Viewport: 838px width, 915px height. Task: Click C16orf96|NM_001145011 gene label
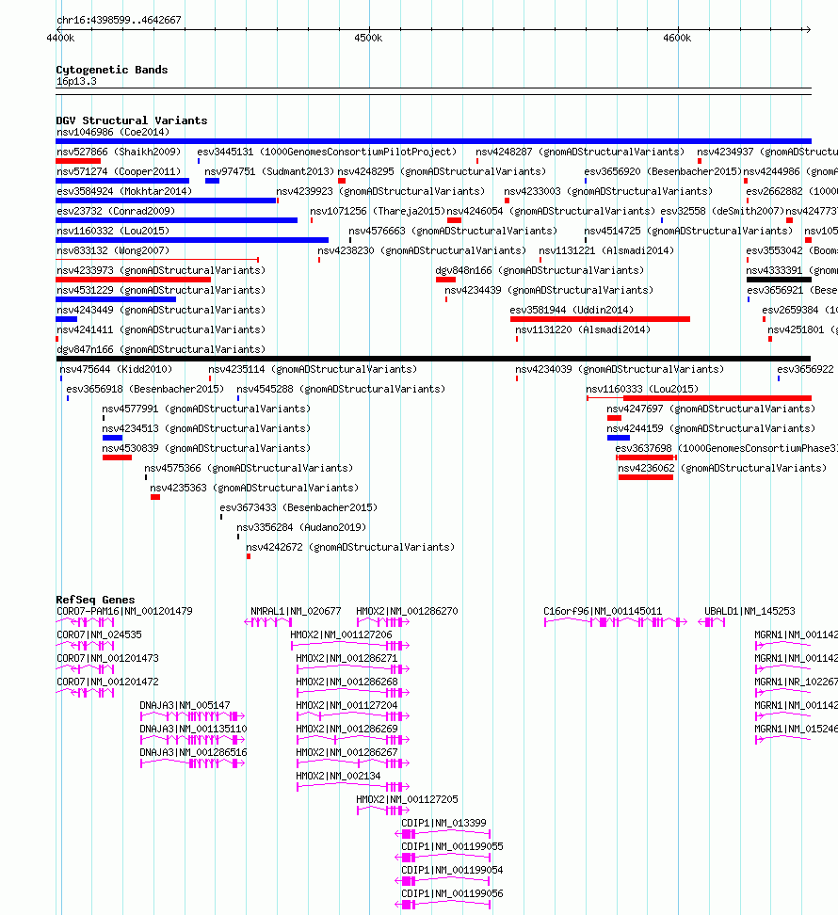(x=603, y=612)
